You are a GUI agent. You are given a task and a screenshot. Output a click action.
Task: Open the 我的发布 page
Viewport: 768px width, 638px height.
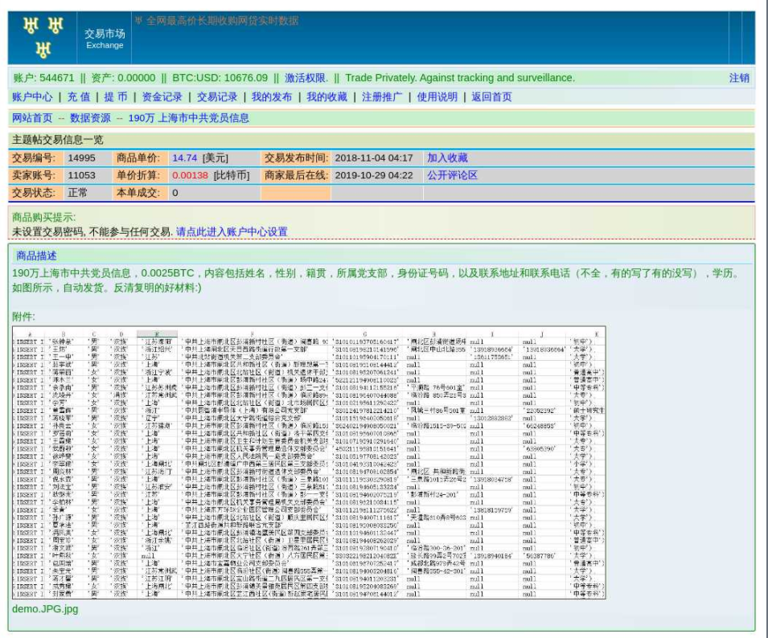click(272, 97)
